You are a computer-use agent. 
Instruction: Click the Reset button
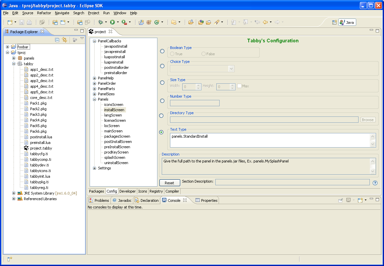click(x=169, y=183)
